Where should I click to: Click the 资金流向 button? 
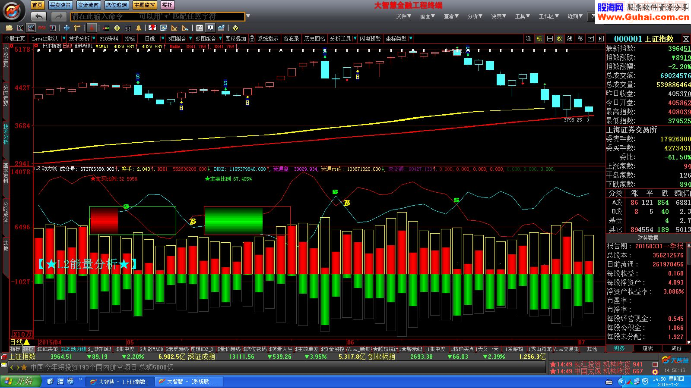tap(88, 5)
